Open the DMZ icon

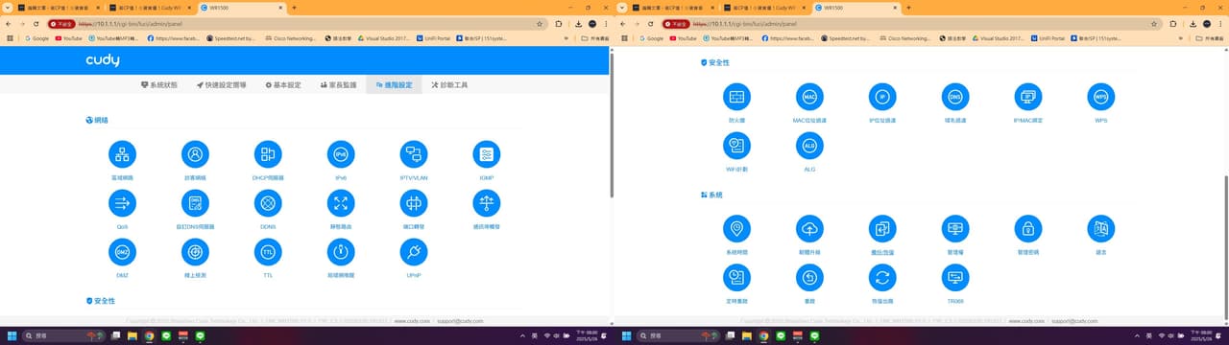tap(123, 251)
